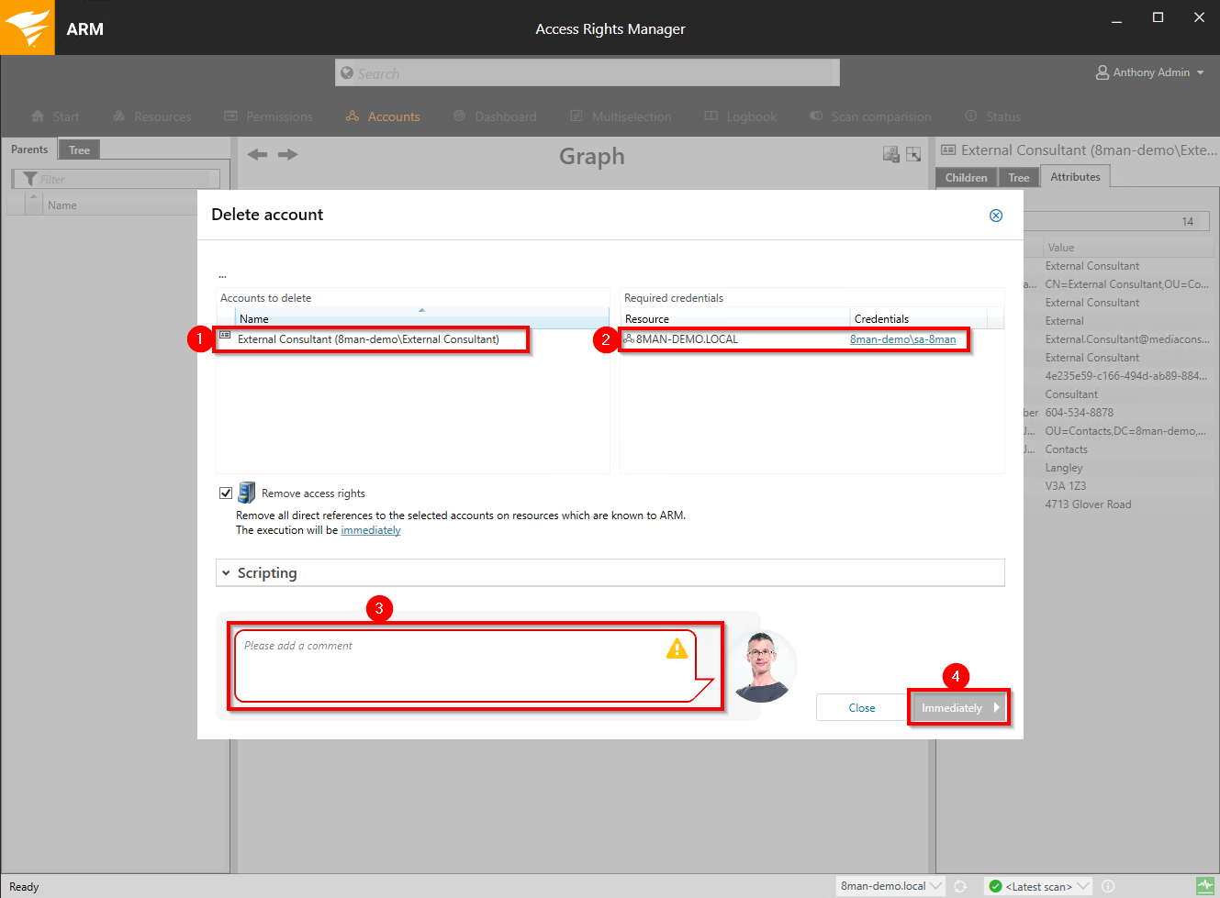Viewport: 1220px width, 898px height.
Task: Open the Children tab
Action: (x=966, y=178)
